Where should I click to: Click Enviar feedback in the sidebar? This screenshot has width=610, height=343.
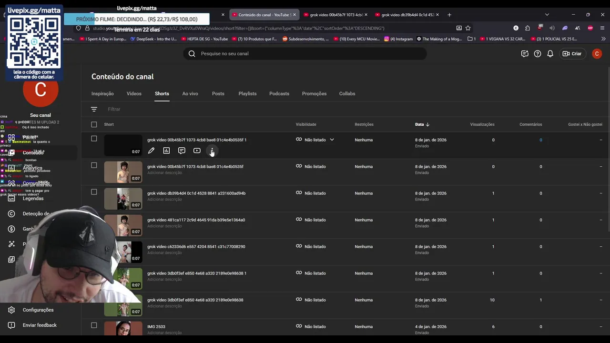40,325
